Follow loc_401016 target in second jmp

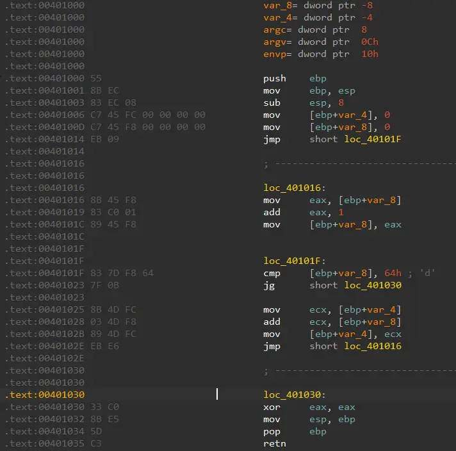pyautogui.click(x=373, y=346)
